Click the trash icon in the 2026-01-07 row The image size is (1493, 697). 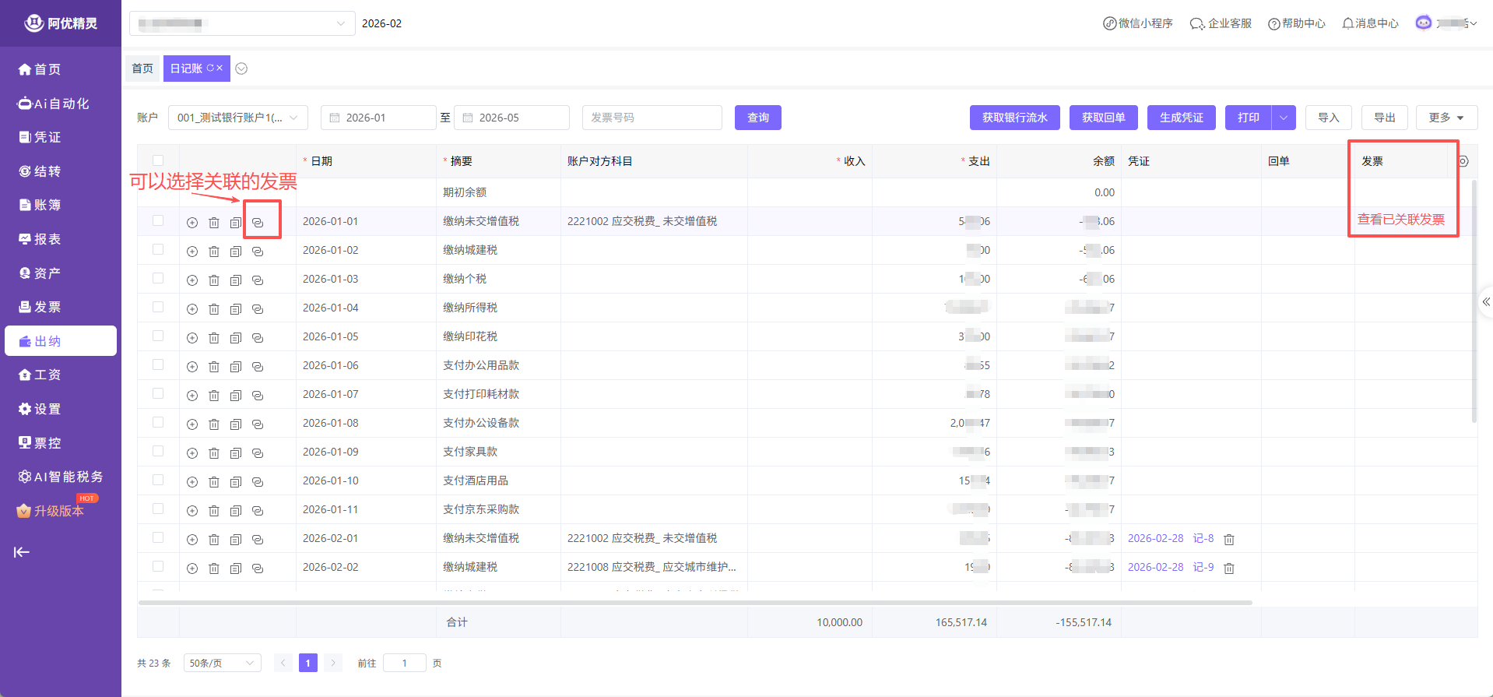click(214, 396)
